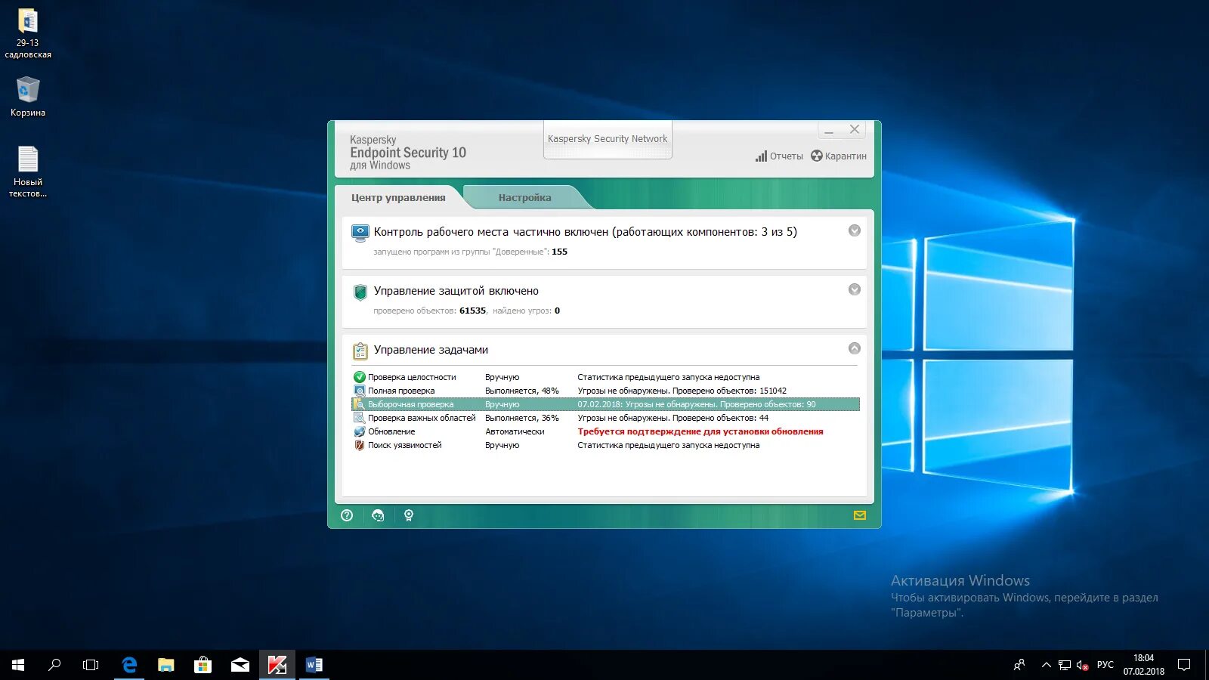Switch to Kaspersky taskbar button
The image size is (1209, 680).
click(277, 665)
